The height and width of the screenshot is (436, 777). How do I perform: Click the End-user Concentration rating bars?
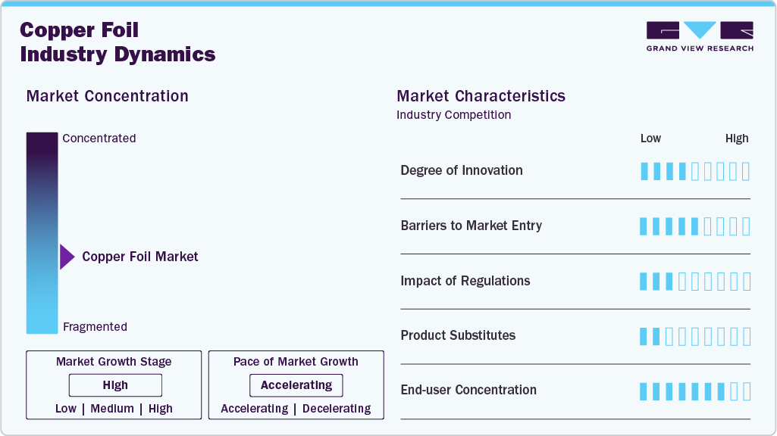coord(694,391)
